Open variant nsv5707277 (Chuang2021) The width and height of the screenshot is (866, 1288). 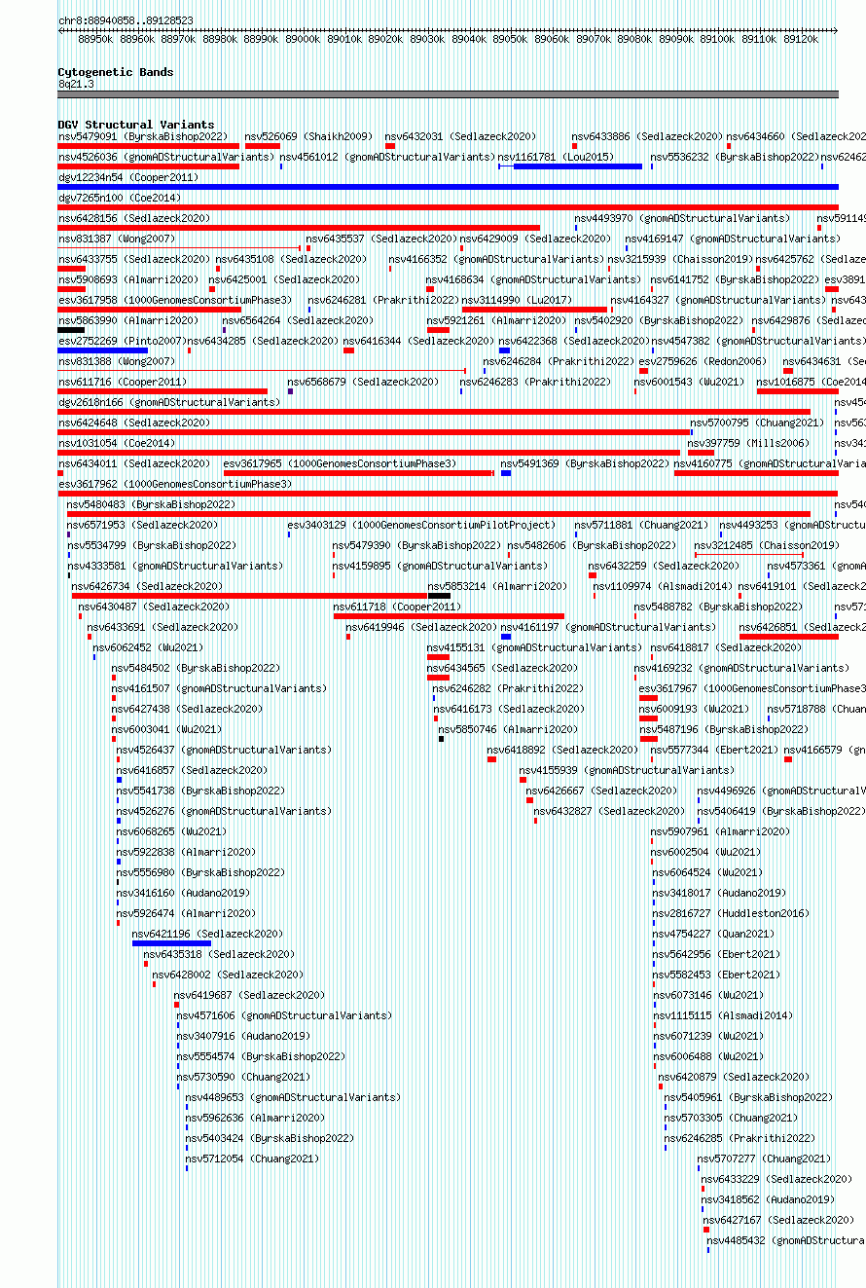tap(764, 1159)
